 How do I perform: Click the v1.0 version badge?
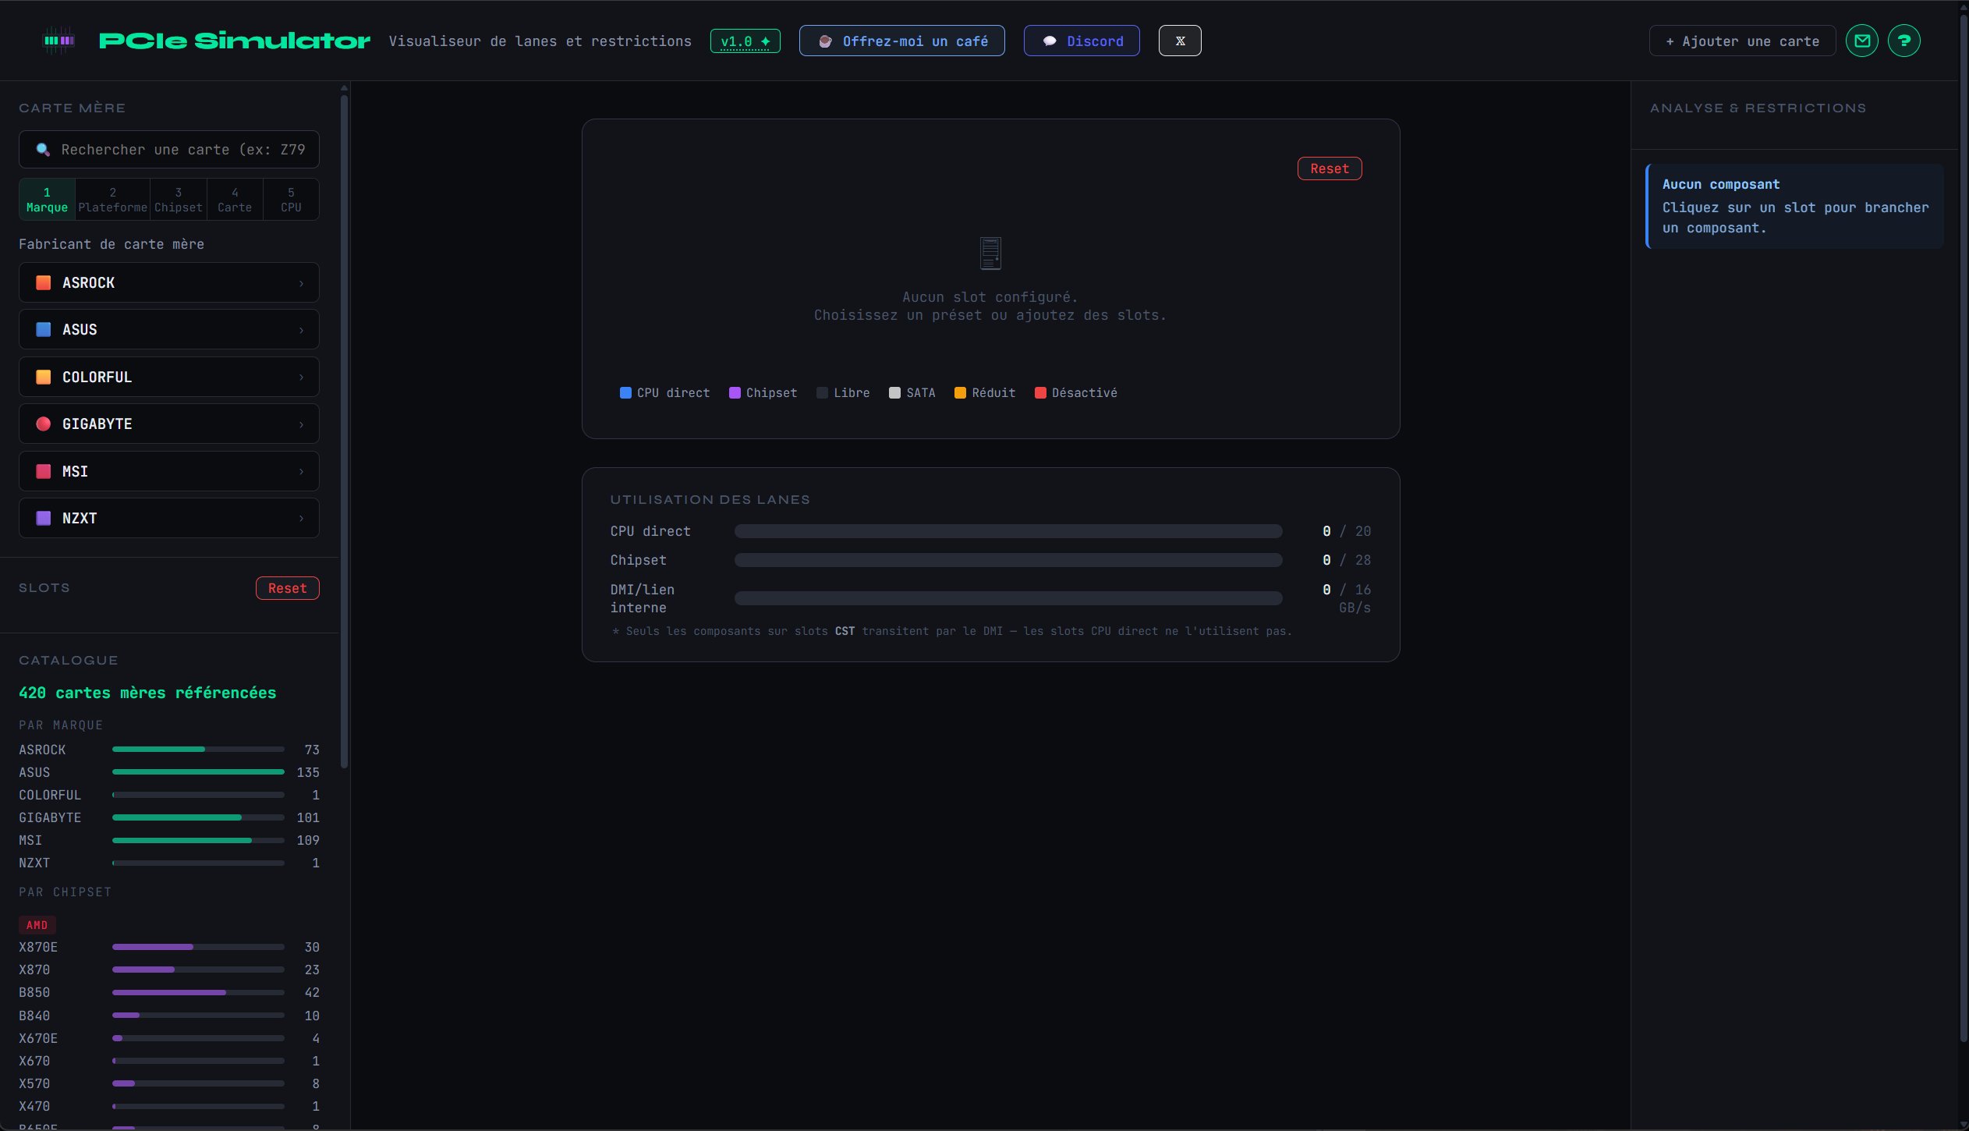click(x=745, y=41)
